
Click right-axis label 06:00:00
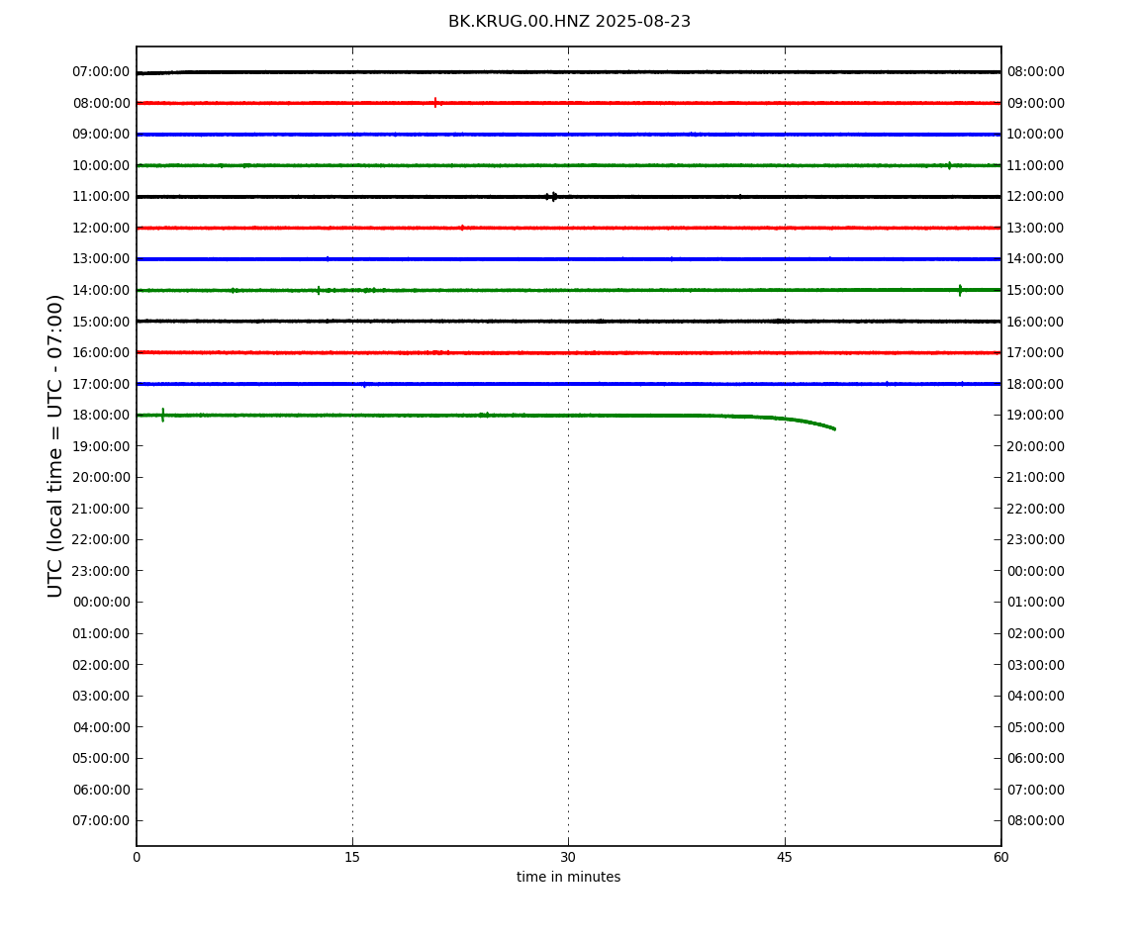coord(1036,759)
